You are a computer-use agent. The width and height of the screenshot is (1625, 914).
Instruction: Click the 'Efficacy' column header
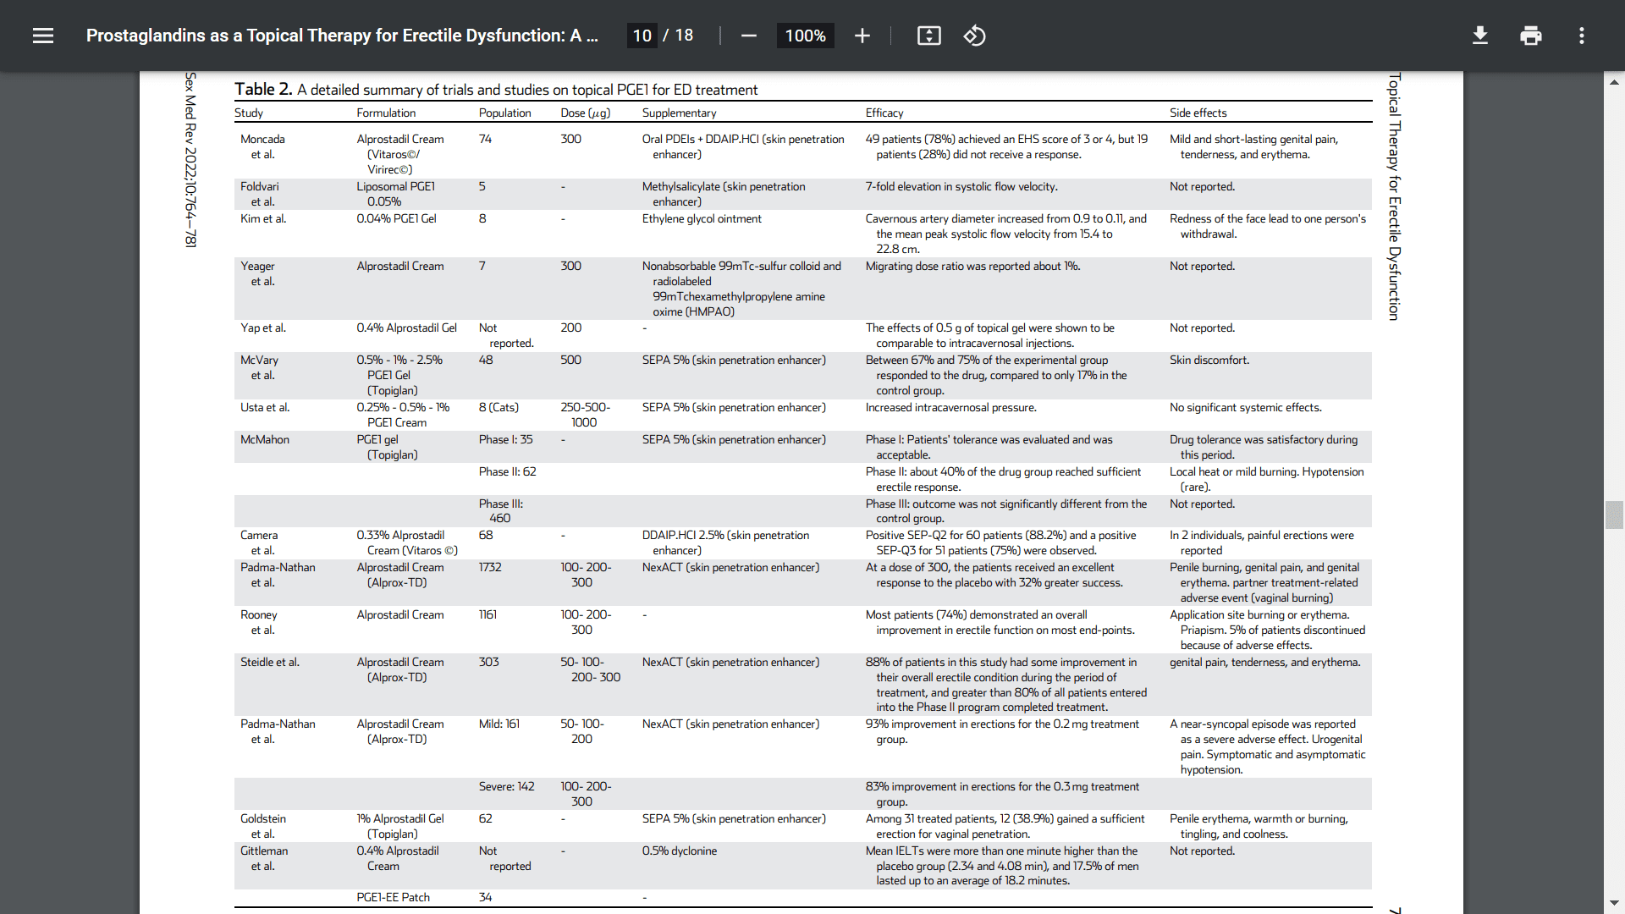coord(884,113)
